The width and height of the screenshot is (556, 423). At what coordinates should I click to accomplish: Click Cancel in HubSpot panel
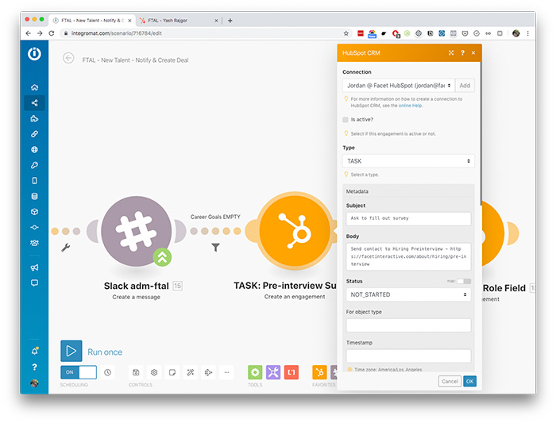[x=450, y=382]
